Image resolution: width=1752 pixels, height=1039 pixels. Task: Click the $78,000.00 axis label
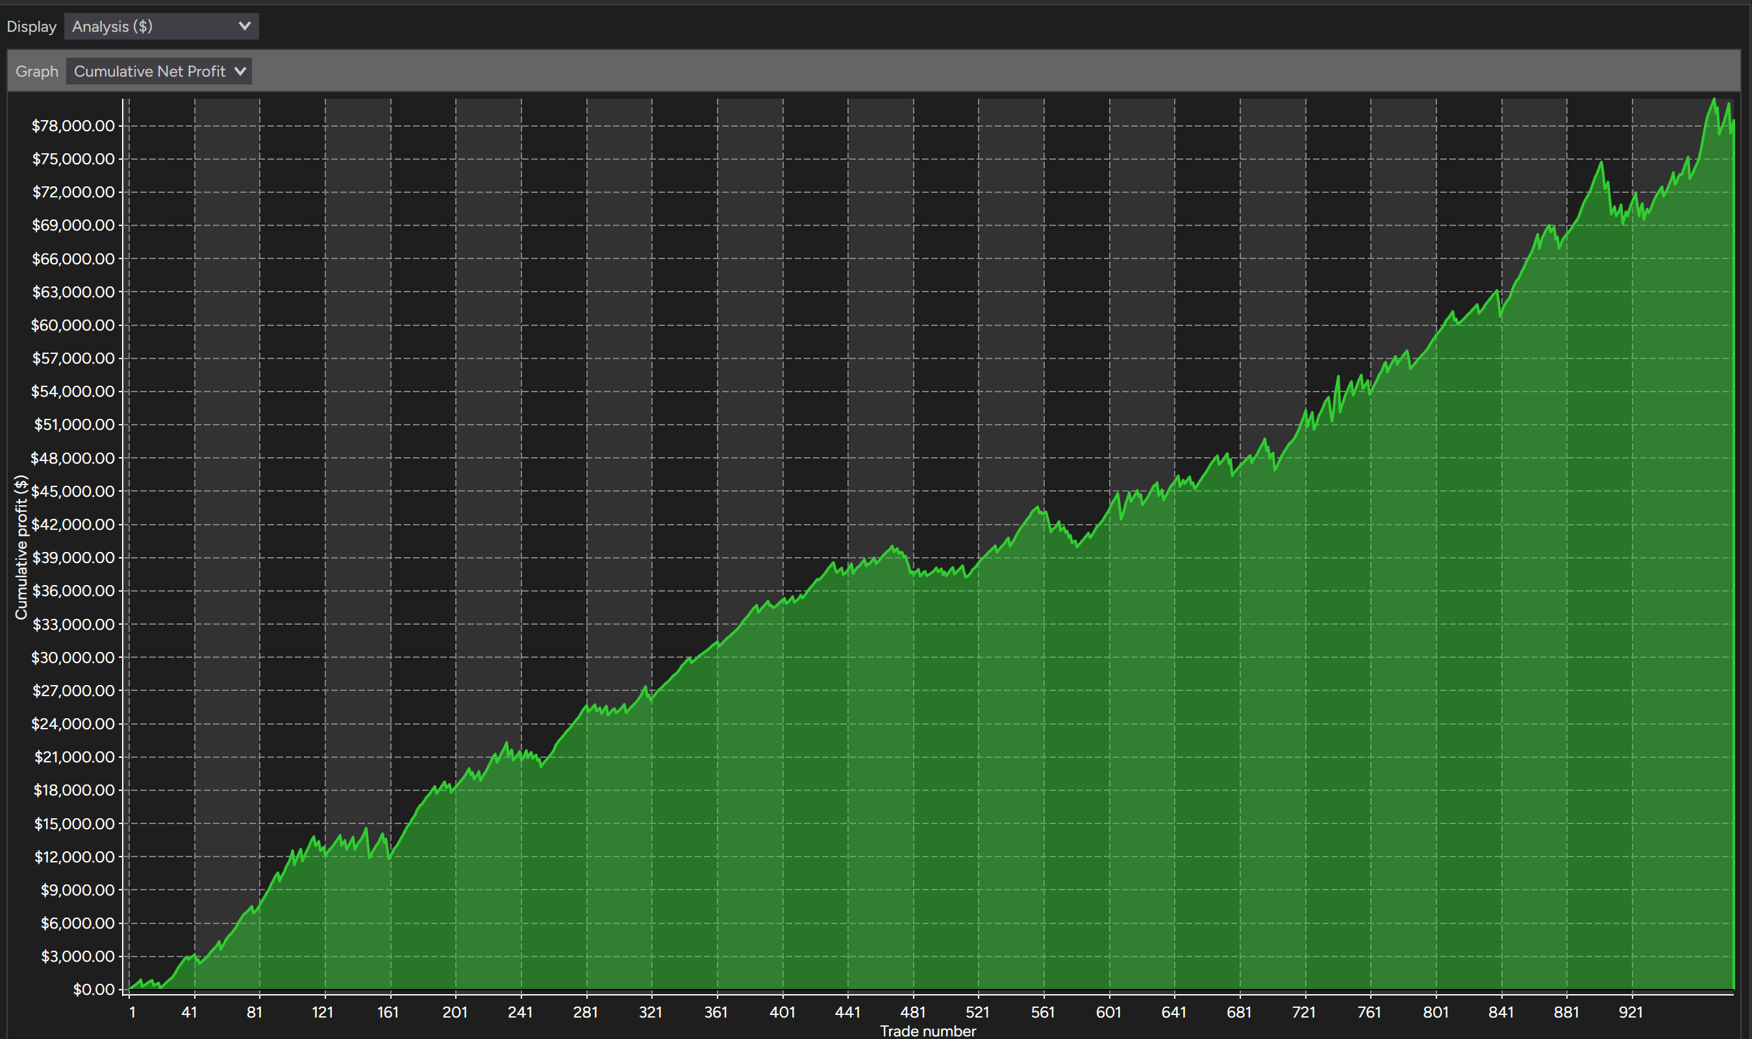[x=73, y=126]
